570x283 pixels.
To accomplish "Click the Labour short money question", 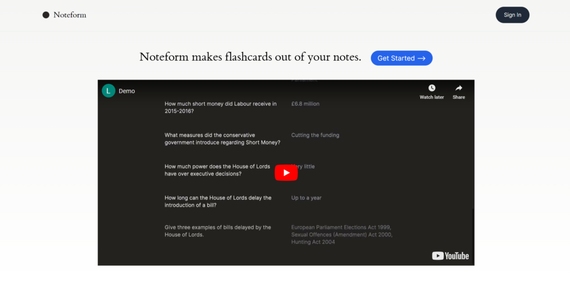I will click(220, 107).
